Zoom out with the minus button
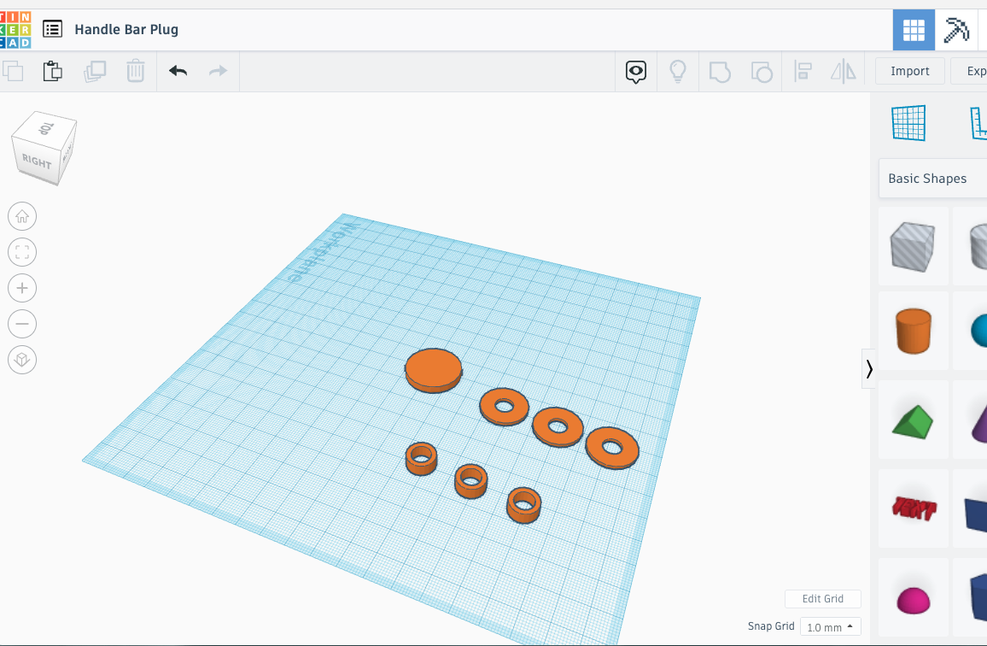Image resolution: width=987 pixels, height=646 pixels. 22,324
